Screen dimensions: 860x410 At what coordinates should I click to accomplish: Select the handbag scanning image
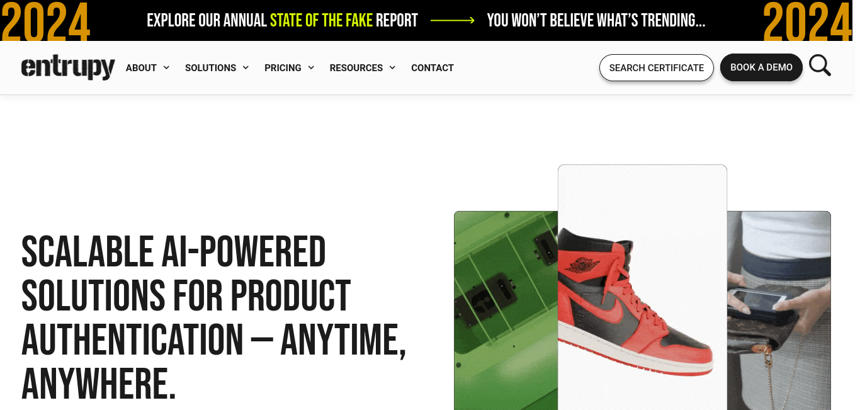pos(779,310)
